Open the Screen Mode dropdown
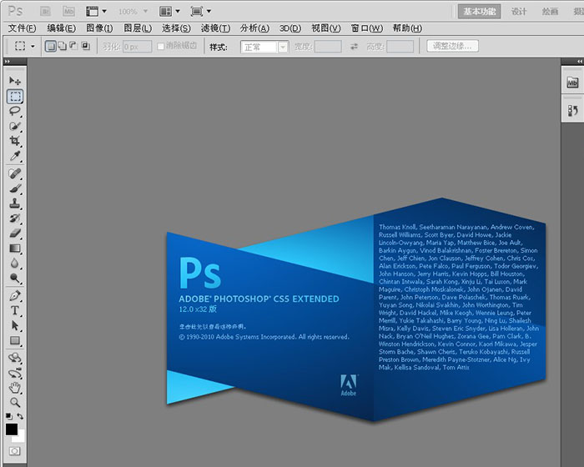584x467 pixels. coord(201,12)
